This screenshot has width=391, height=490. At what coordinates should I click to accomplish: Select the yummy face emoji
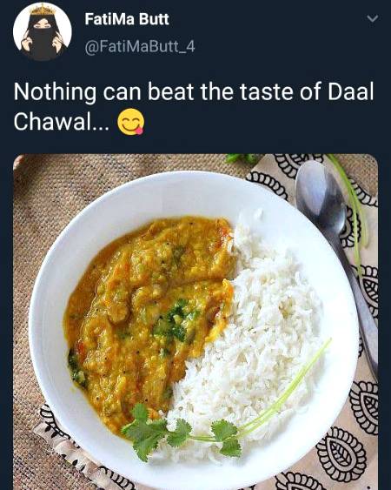tap(130, 122)
